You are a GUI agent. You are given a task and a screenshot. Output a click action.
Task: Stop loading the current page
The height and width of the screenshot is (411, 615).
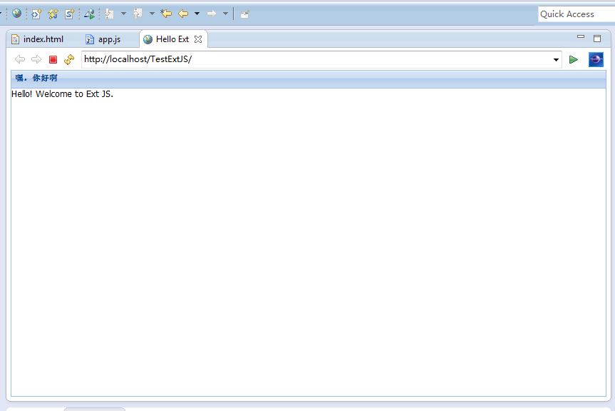(51, 60)
